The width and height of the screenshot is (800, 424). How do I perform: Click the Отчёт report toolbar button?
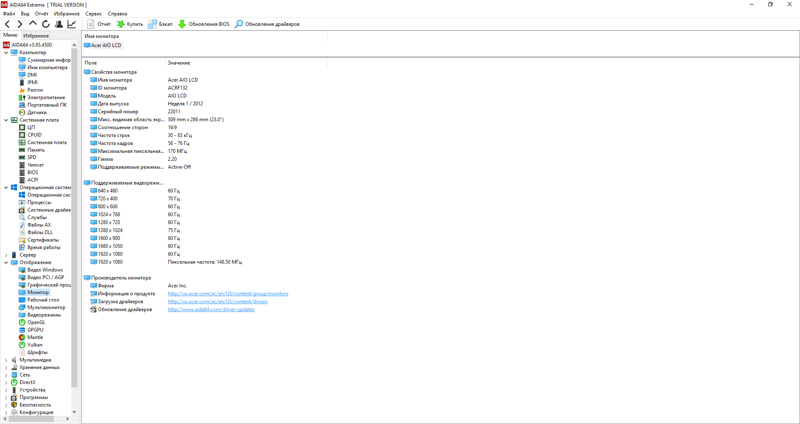pyautogui.click(x=99, y=24)
